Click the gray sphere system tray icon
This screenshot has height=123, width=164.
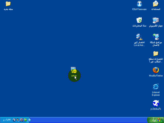click(18, 120)
